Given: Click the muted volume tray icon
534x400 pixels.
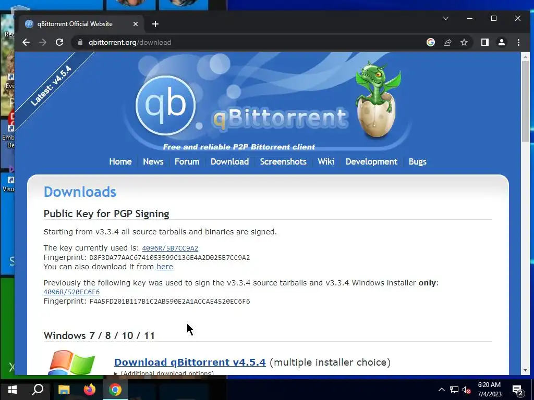Looking at the screenshot, I should tap(466, 390).
